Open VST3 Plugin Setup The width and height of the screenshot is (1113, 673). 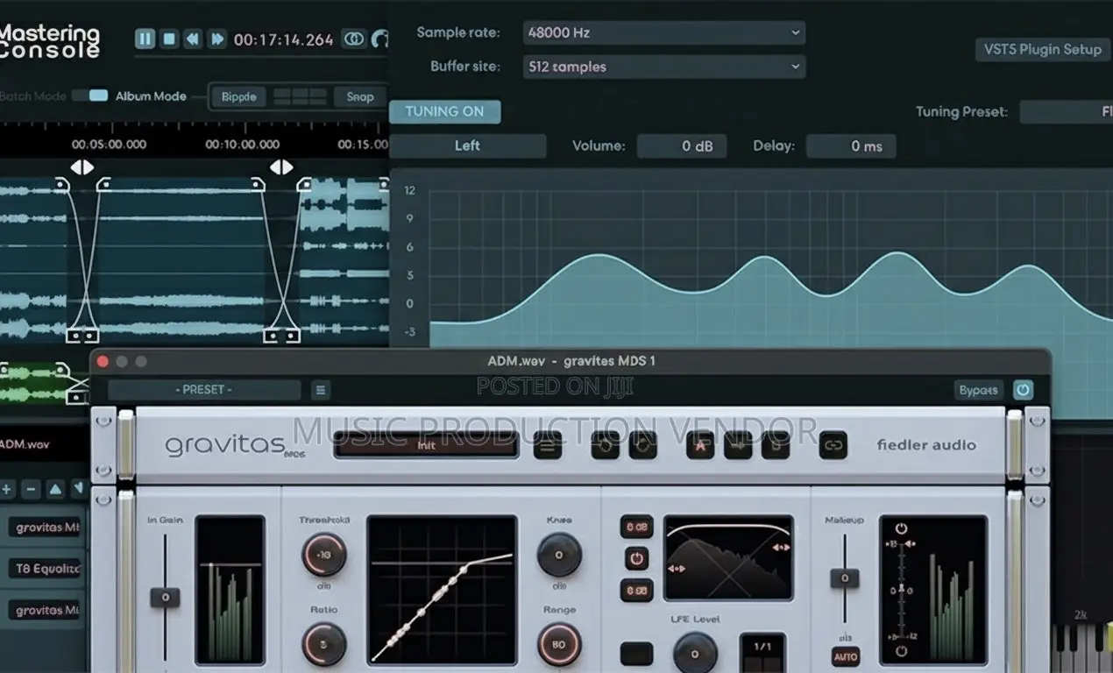(x=1042, y=49)
